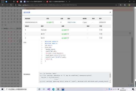Open Visual Studio from the taskbar
Screen dimensions: 136x91
point(49,89)
